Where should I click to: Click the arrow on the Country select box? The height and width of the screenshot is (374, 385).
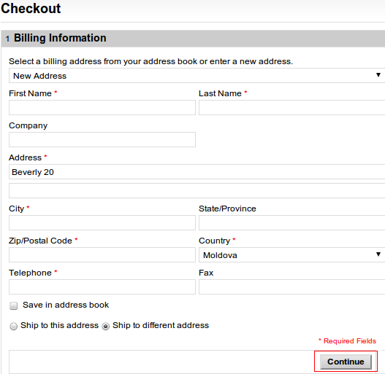click(378, 254)
